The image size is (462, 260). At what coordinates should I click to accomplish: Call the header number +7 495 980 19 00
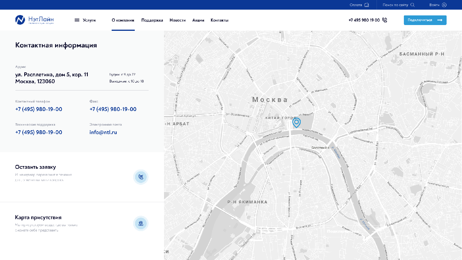tap(364, 20)
